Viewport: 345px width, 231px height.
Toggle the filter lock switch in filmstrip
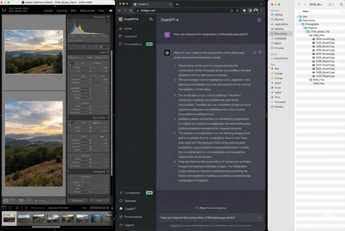point(112,208)
